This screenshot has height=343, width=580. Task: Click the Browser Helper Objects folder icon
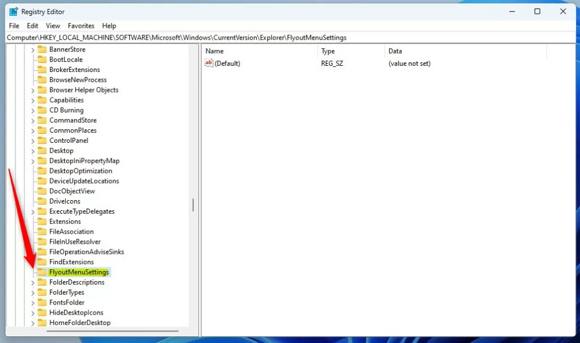click(42, 90)
